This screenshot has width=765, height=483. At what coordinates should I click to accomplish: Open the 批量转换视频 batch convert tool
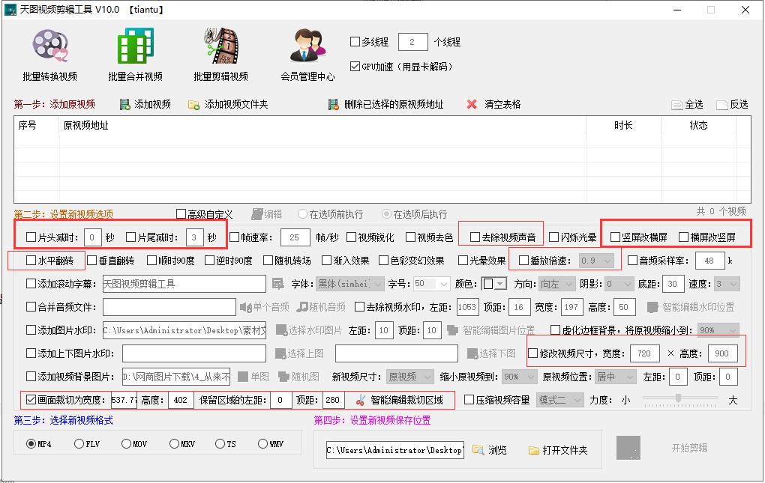click(x=49, y=52)
